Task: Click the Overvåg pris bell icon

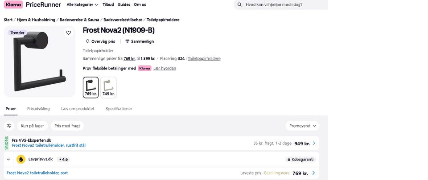Action: click(x=88, y=41)
